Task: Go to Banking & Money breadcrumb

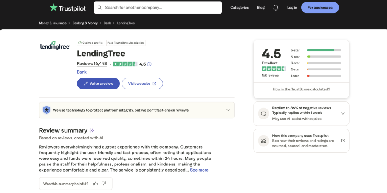Action: tap(85, 23)
